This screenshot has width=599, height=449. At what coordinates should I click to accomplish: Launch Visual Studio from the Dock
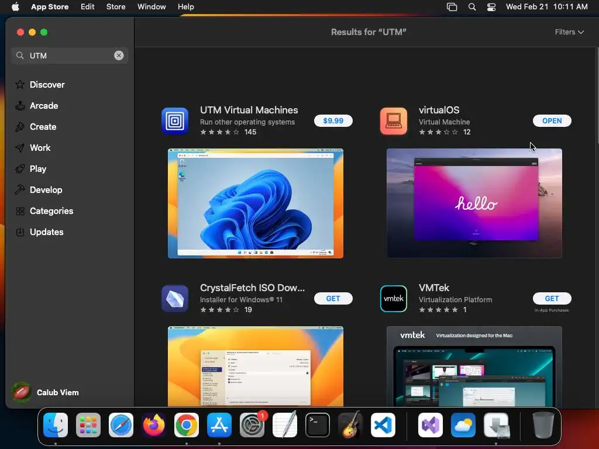(x=431, y=425)
